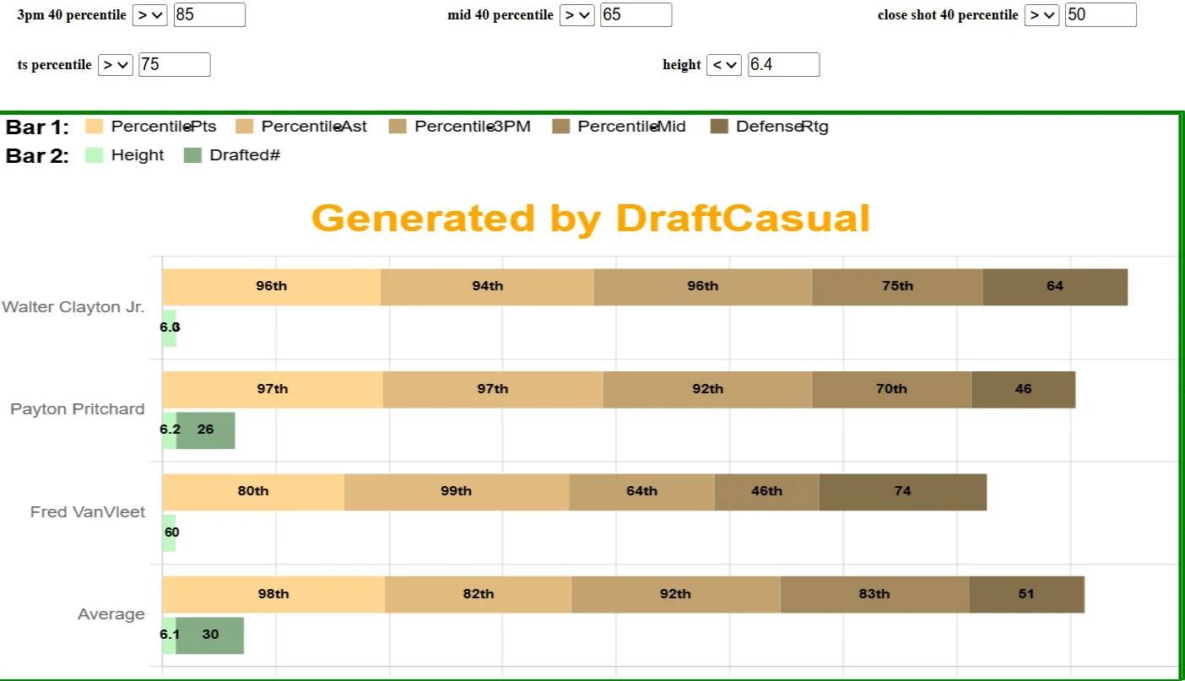This screenshot has height=681, width=1185.
Task: Click the mid 40 percentile value field
Action: coord(636,15)
